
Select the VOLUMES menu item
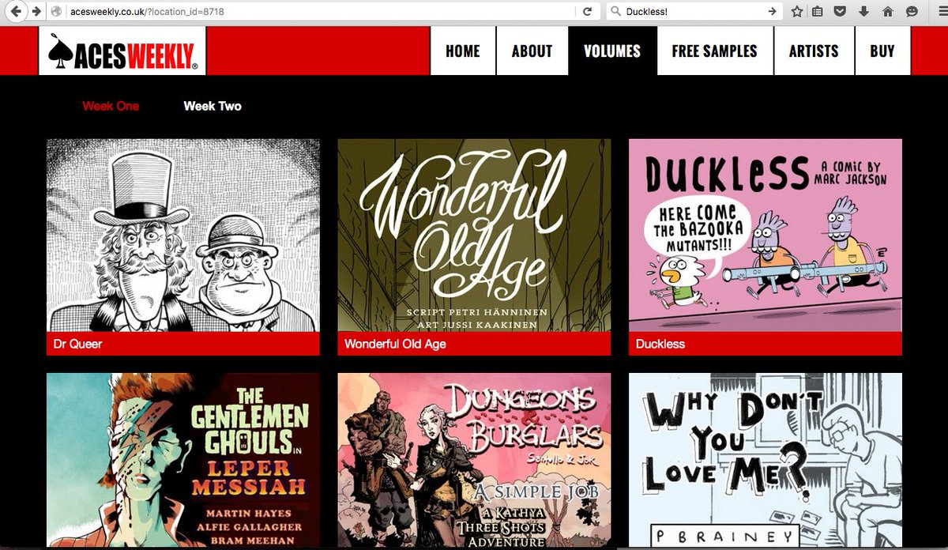612,51
